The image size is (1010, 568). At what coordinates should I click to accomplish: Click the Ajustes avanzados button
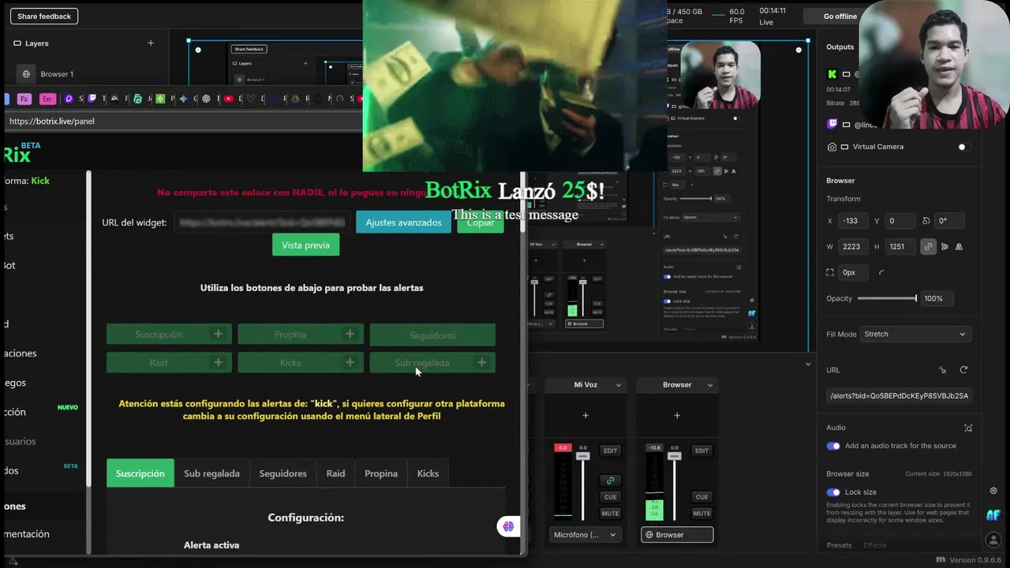[403, 222]
